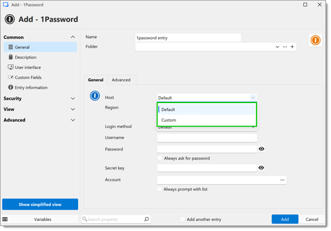Switch to the Advanced tab

pos(121,80)
